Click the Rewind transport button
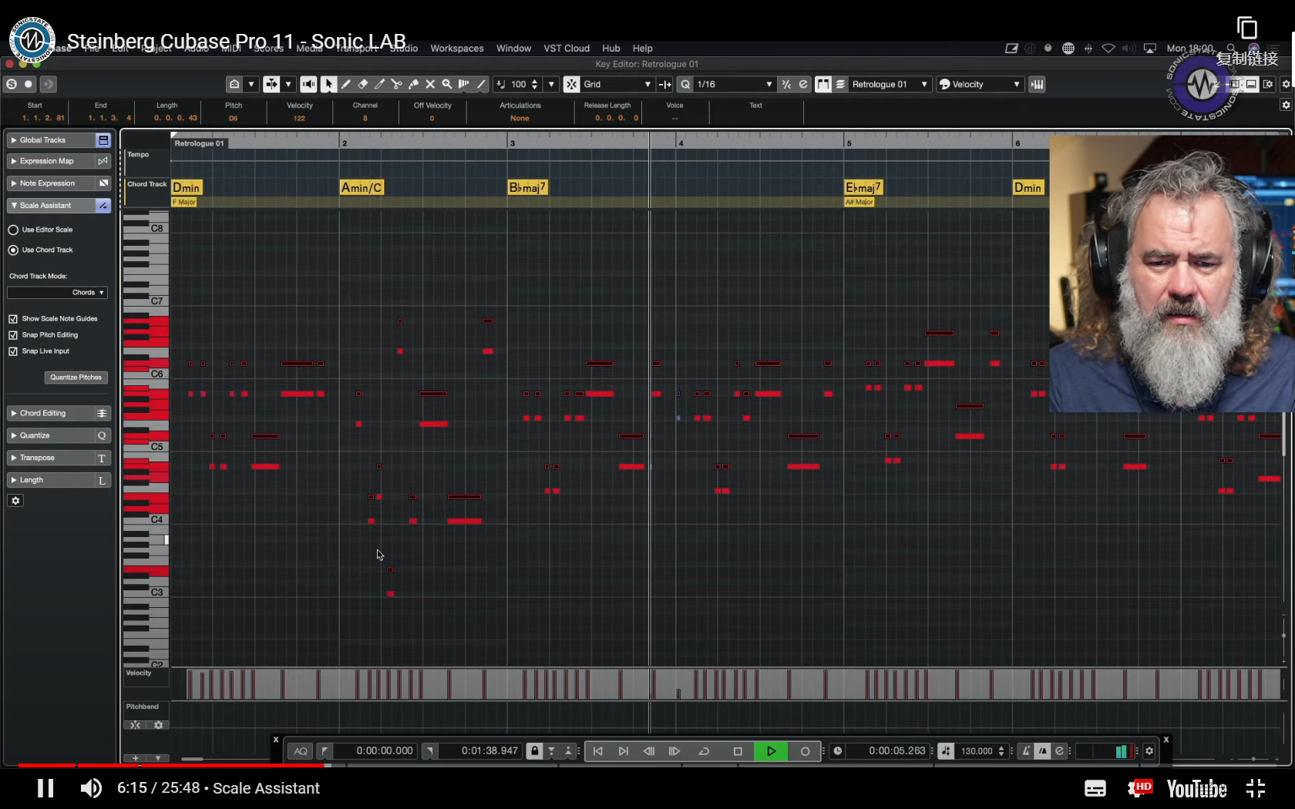Screen dimensions: 1295x809 (649, 751)
